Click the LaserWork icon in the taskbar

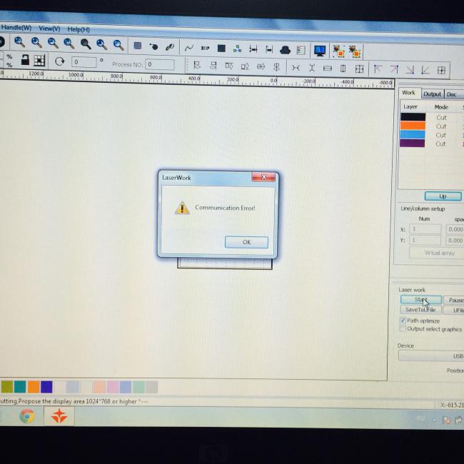click(59, 417)
